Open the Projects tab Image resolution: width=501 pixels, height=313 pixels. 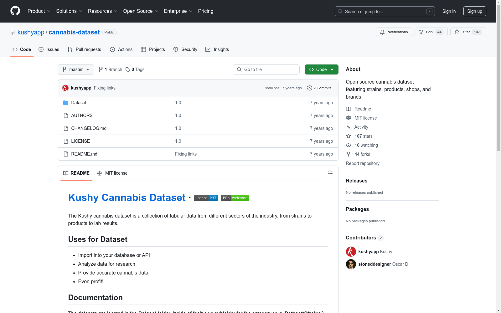pyautogui.click(x=153, y=49)
